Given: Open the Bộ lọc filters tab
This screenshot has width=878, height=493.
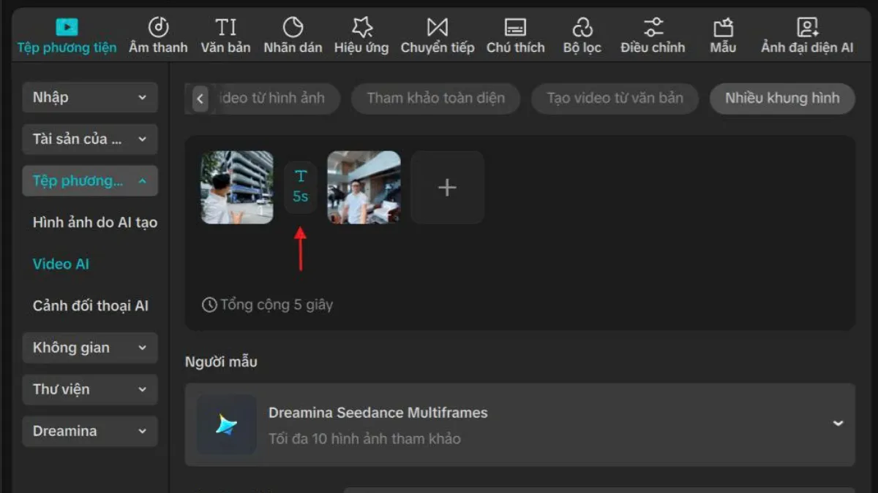Looking at the screenshot, I should click(x=582, y=36).
